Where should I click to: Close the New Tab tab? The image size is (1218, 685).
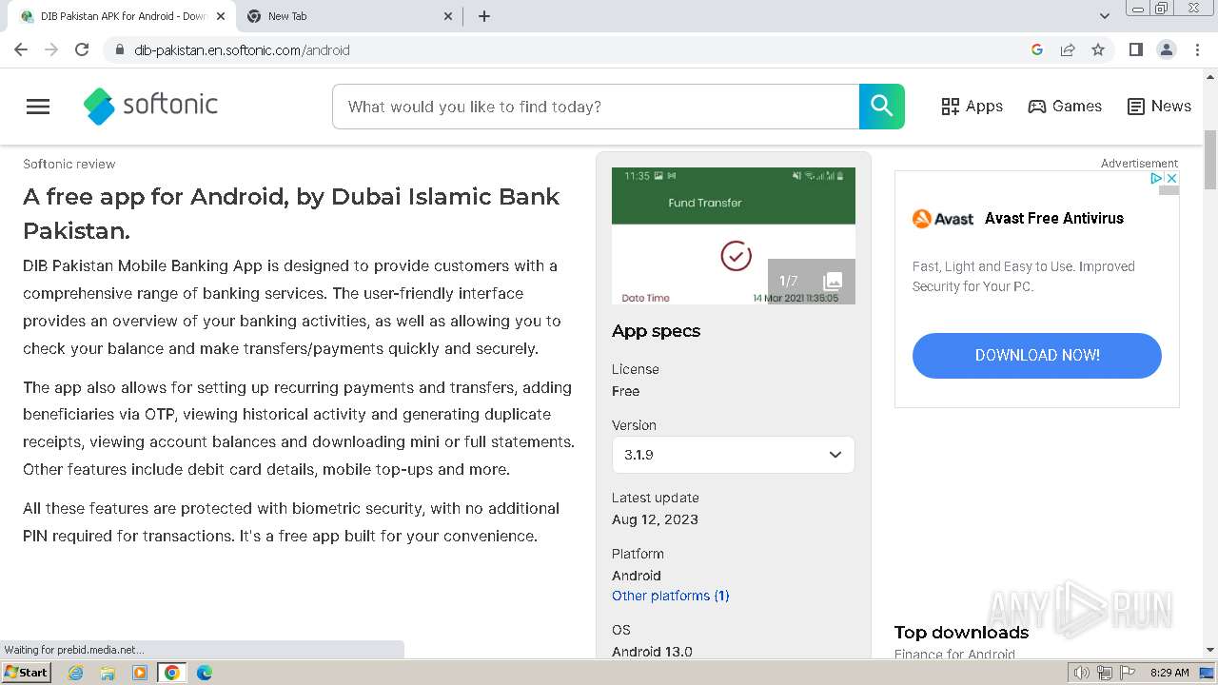[449, 16]
